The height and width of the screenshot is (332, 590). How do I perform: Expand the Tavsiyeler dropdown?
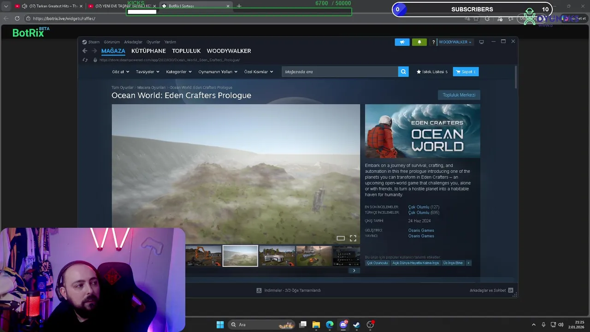(x=147, y=71)
